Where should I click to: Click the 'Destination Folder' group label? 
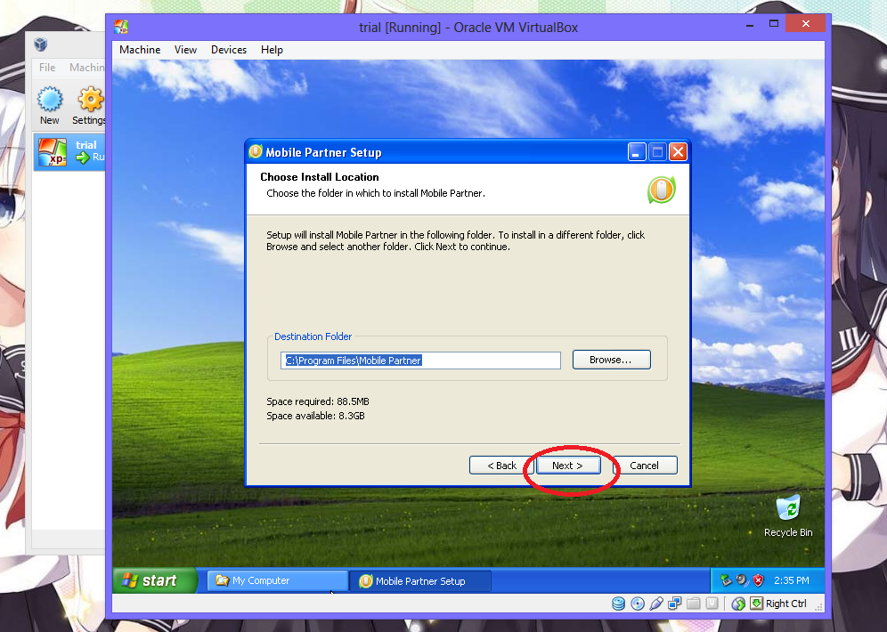tap(313, 336)
